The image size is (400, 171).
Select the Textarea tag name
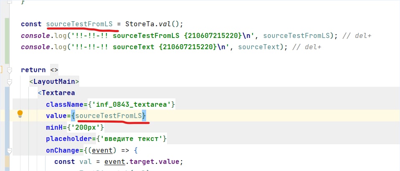point(58,93)
